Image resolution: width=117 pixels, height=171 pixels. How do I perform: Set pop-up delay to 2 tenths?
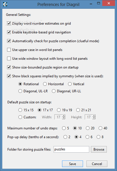click(x=65, y=137)
